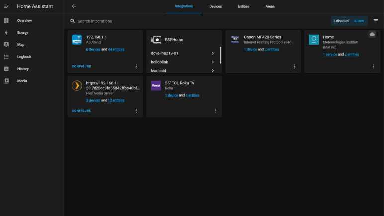The height and width of the screenshot is (216, 384).
Task: Open the filter integrations icon
Action: pyautogui.click(x=376, y=21)
